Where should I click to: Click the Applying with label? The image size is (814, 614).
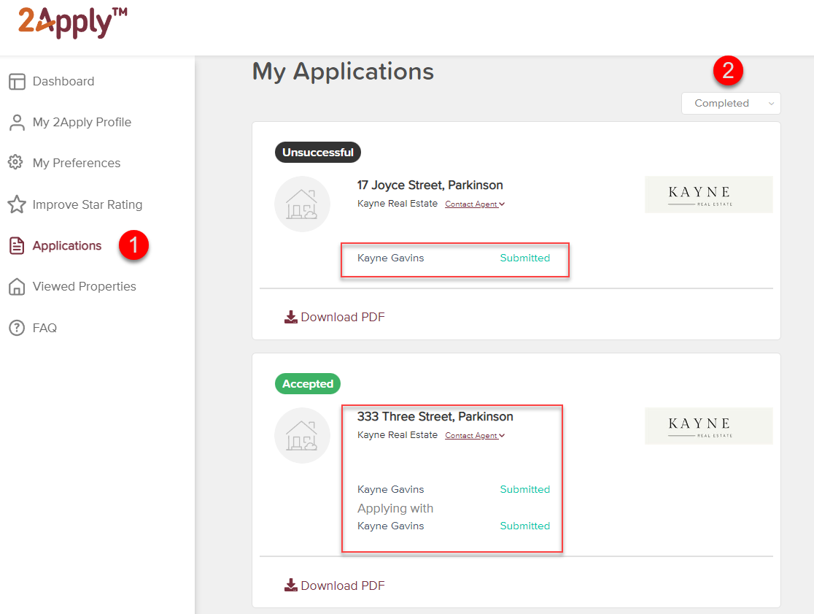pyautogui.click(x=395, y=509)
